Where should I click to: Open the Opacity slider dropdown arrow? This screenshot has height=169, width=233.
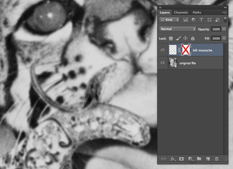(224, 29)
